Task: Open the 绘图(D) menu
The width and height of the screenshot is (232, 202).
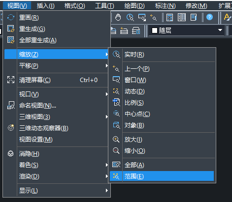Action: point(134,6)
